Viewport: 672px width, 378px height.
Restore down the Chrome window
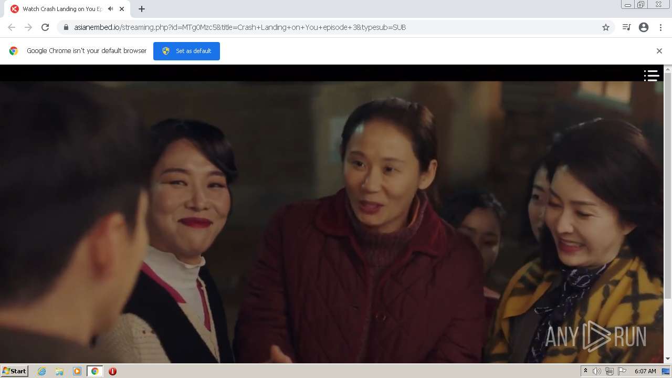[x=641, y=5]
